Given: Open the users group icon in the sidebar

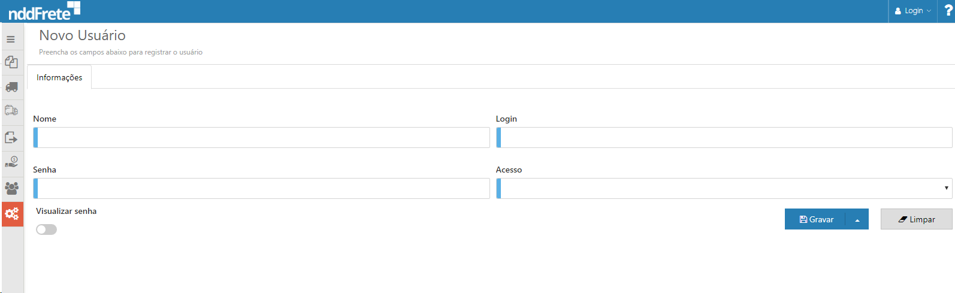Looking at the screenshot, I should click(x=11, y=188).
